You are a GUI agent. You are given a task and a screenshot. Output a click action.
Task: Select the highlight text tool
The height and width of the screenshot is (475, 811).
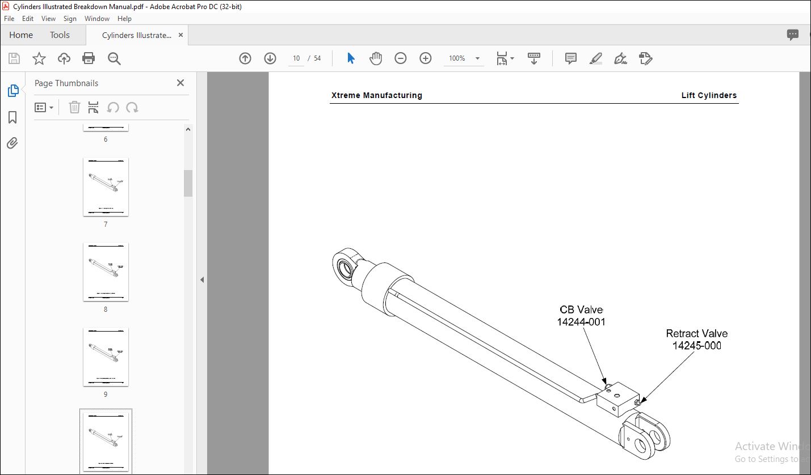595,58
